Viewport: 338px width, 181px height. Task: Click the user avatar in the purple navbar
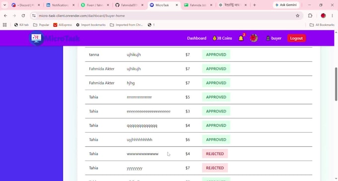(253, 38)
